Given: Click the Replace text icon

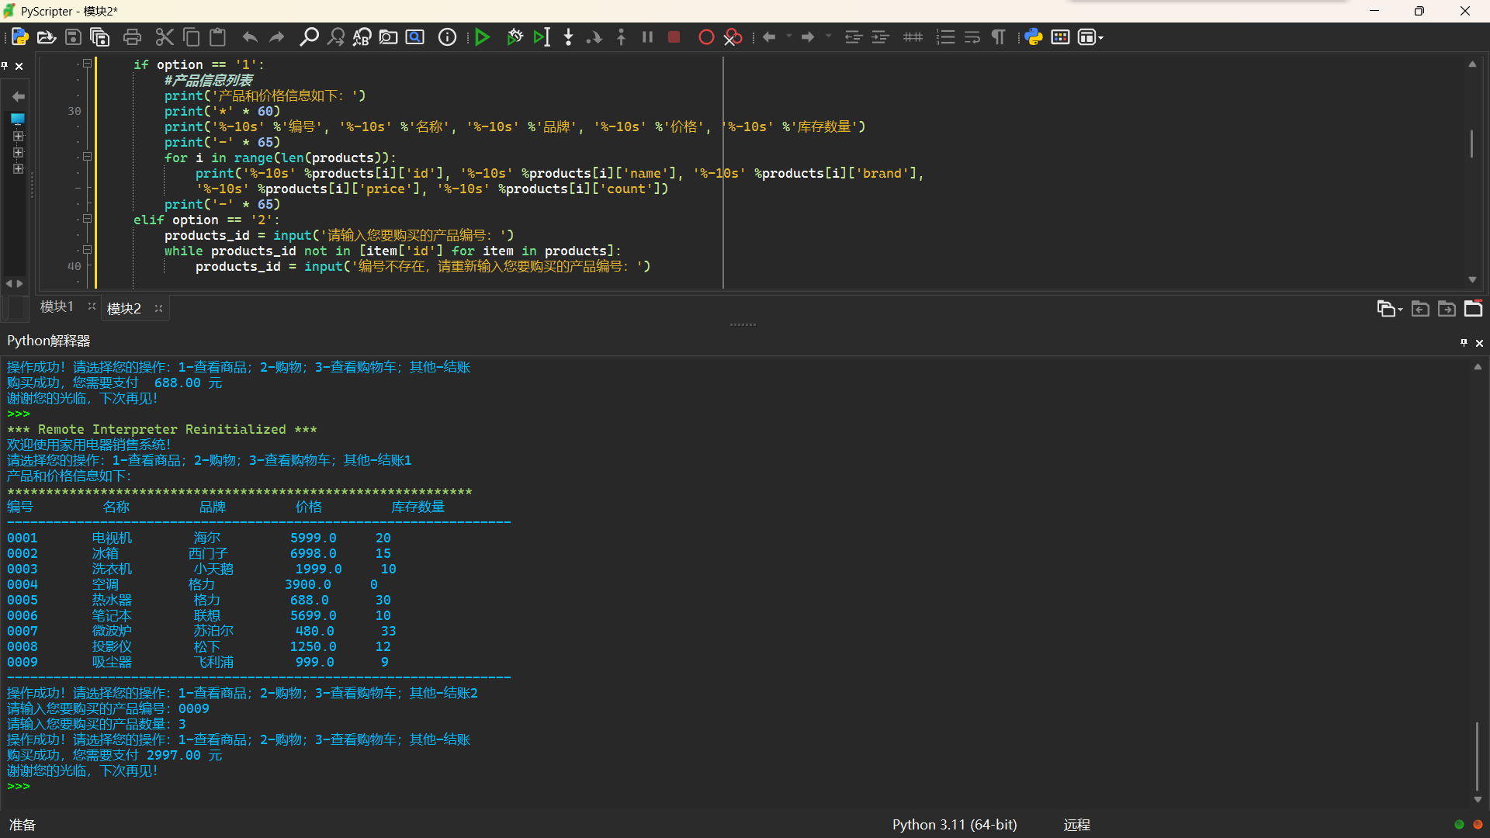Looking at the screenshot, I should pos(362,37).
